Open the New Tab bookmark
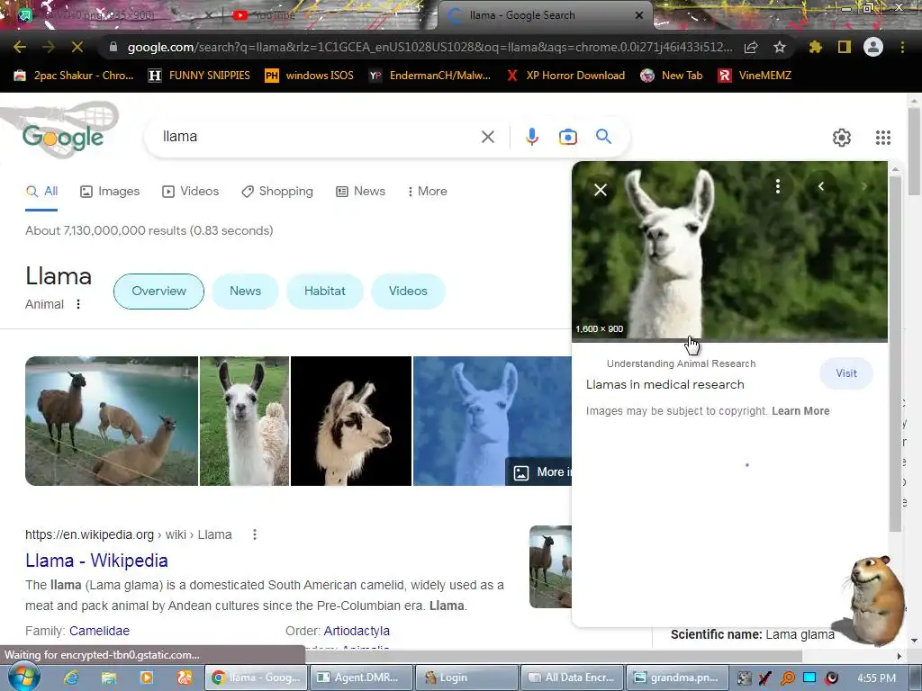 click(672, 76)
